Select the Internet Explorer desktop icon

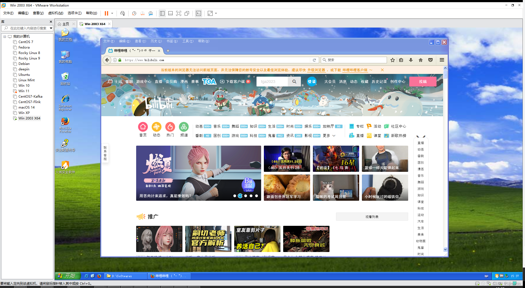(x=65, y=103)
